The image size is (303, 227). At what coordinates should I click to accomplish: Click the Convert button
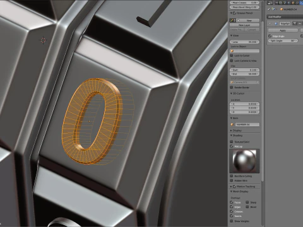(252, 30)
